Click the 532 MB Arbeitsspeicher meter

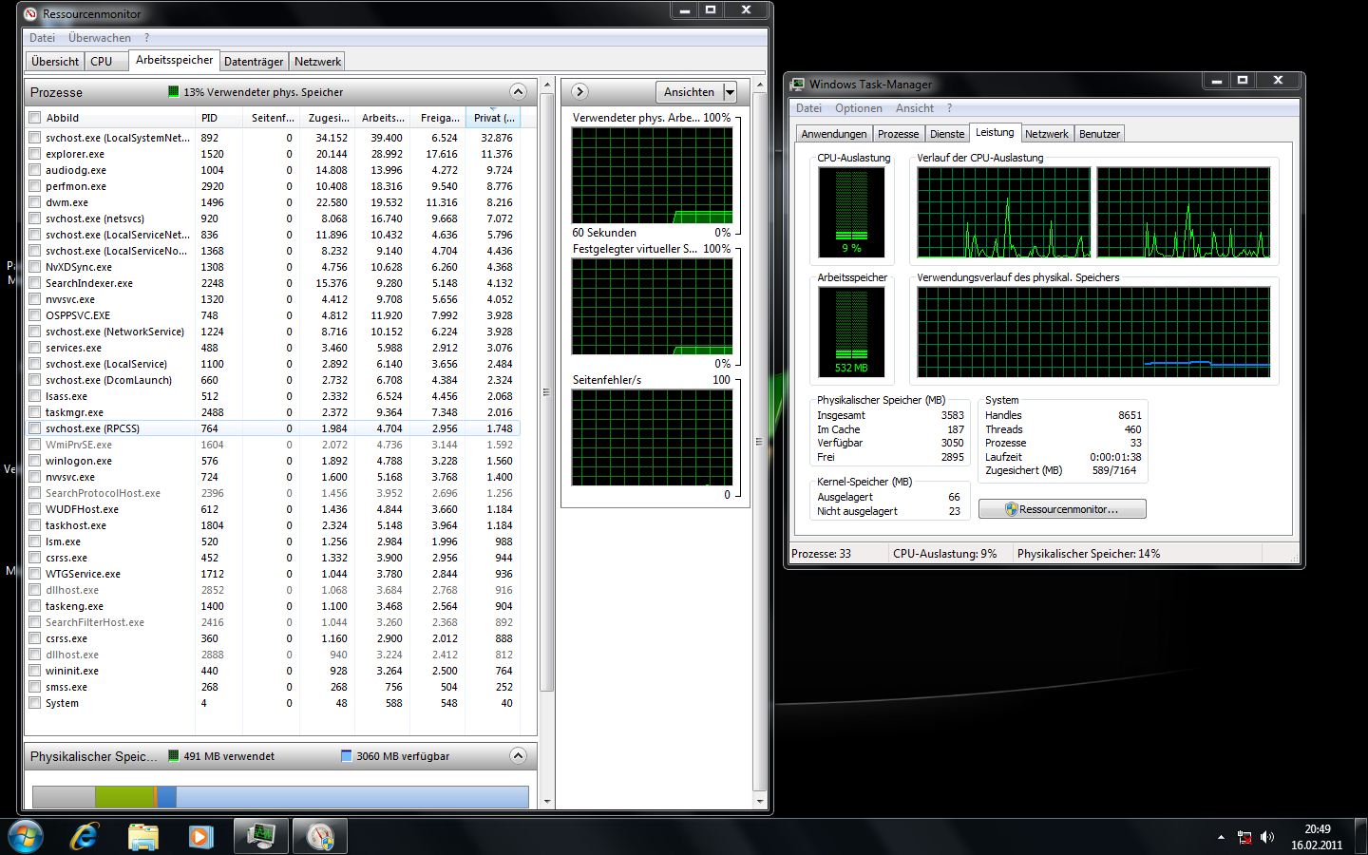click(x=851, y=332)
